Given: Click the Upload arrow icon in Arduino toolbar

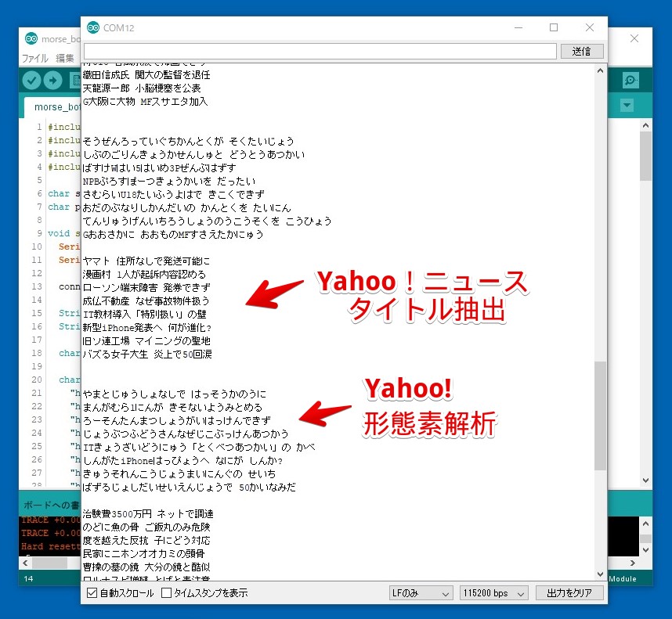Looking at the screenshot, I should (x=52, y=81).
